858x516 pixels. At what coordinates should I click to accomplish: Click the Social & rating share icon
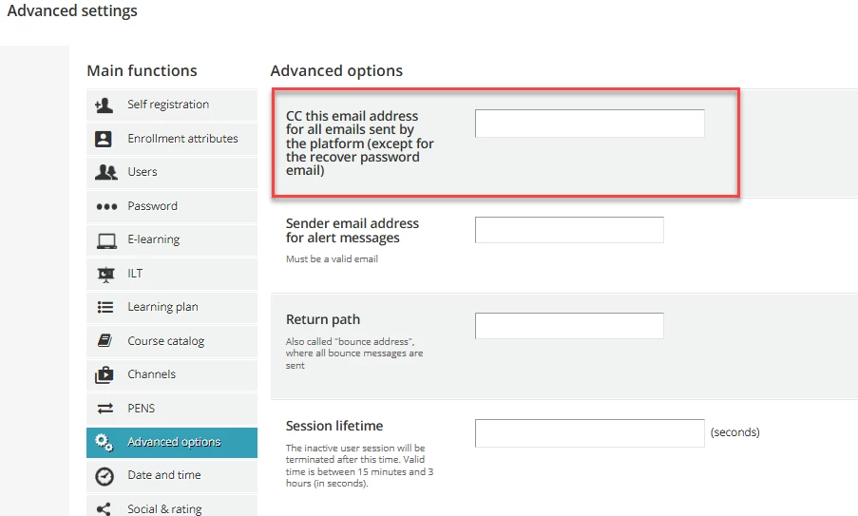[105, 509]
